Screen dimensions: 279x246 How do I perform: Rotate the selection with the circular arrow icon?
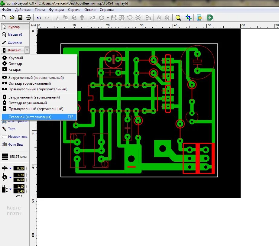coord(102,18)
